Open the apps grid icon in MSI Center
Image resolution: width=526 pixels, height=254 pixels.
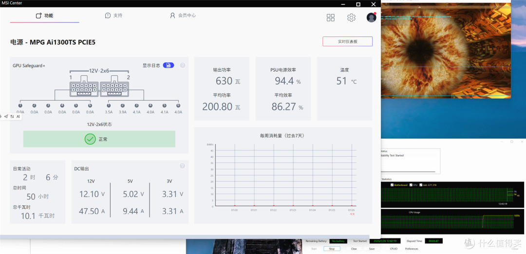[x=330, y=18]
